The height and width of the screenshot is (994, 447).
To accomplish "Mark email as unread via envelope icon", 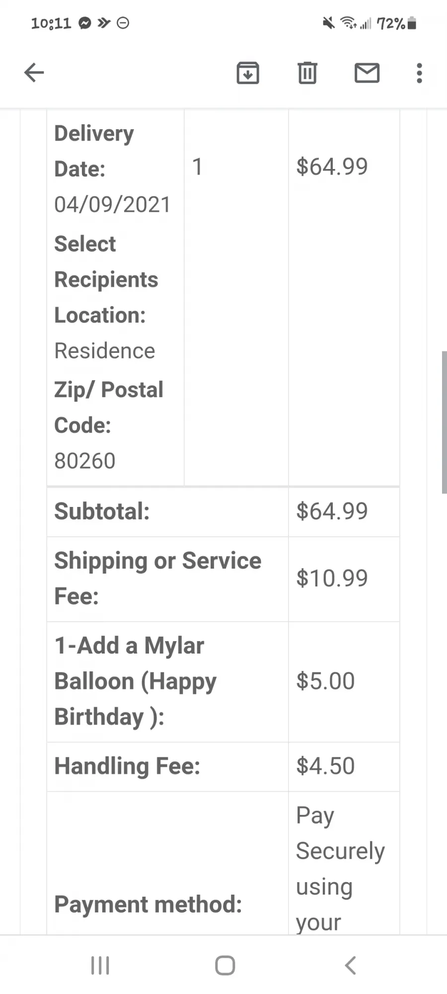I will click(x=367, y=73).
